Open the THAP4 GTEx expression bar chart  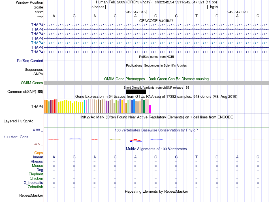pos(97,106)
